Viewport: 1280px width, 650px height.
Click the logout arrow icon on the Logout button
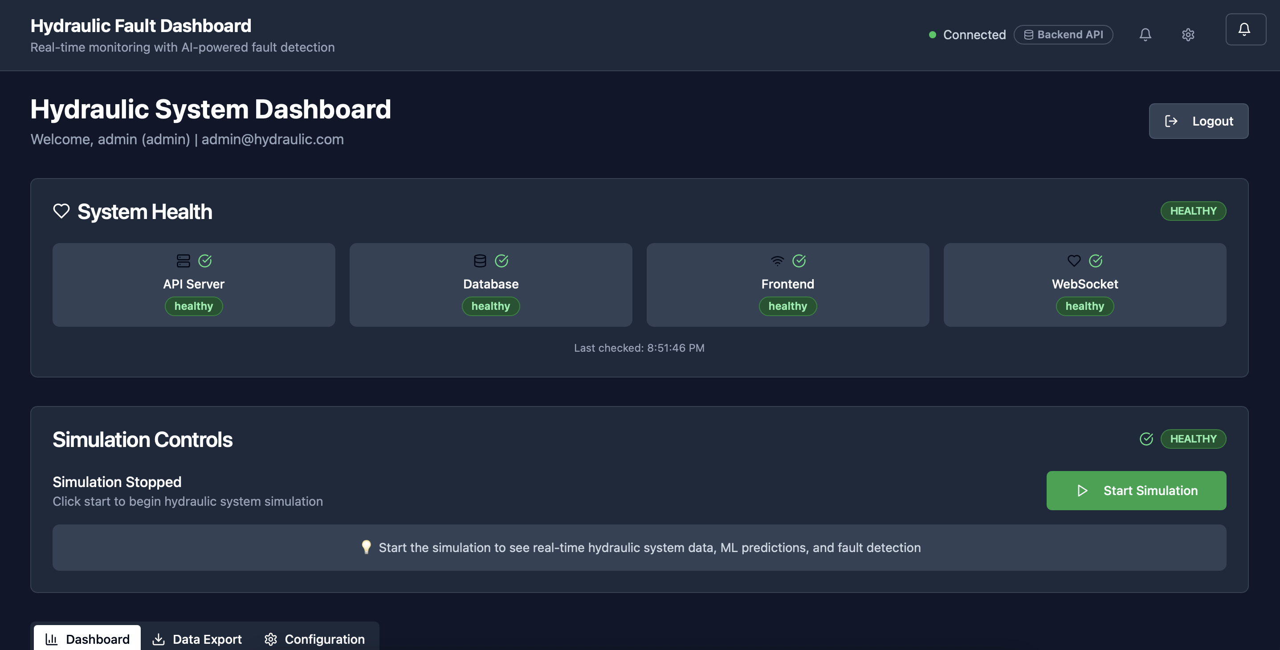point(1172,121)
